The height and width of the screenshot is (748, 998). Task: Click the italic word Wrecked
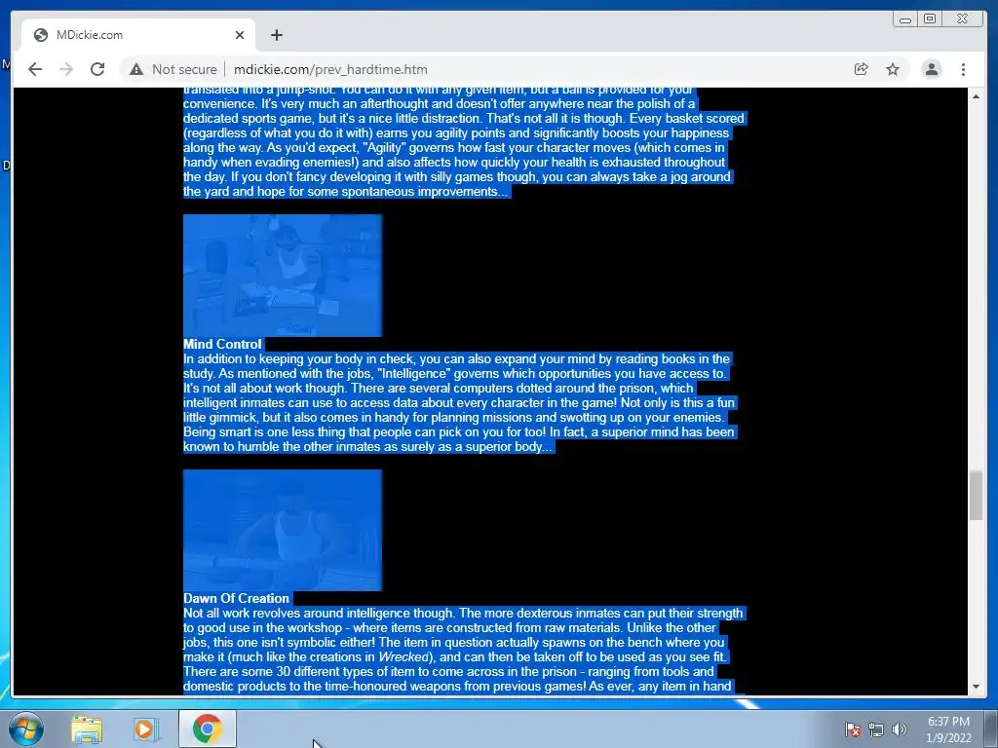[403, 657]
